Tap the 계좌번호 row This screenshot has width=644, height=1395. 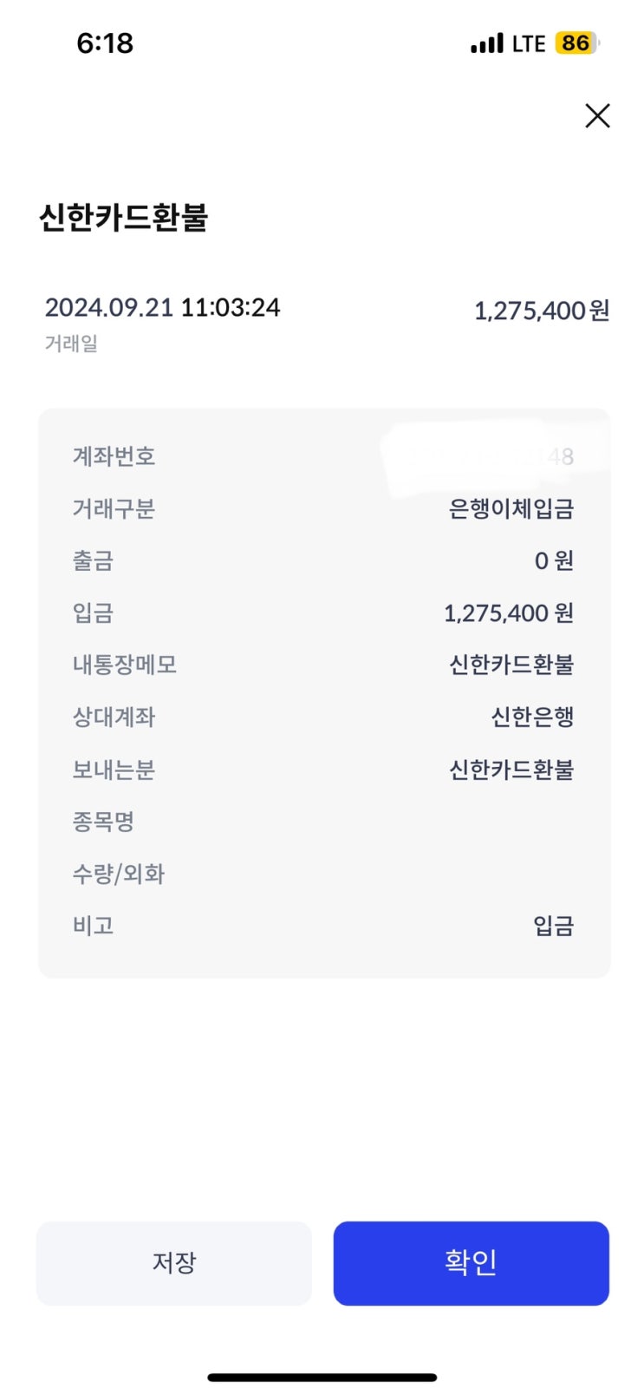click(x=323, y=456)
